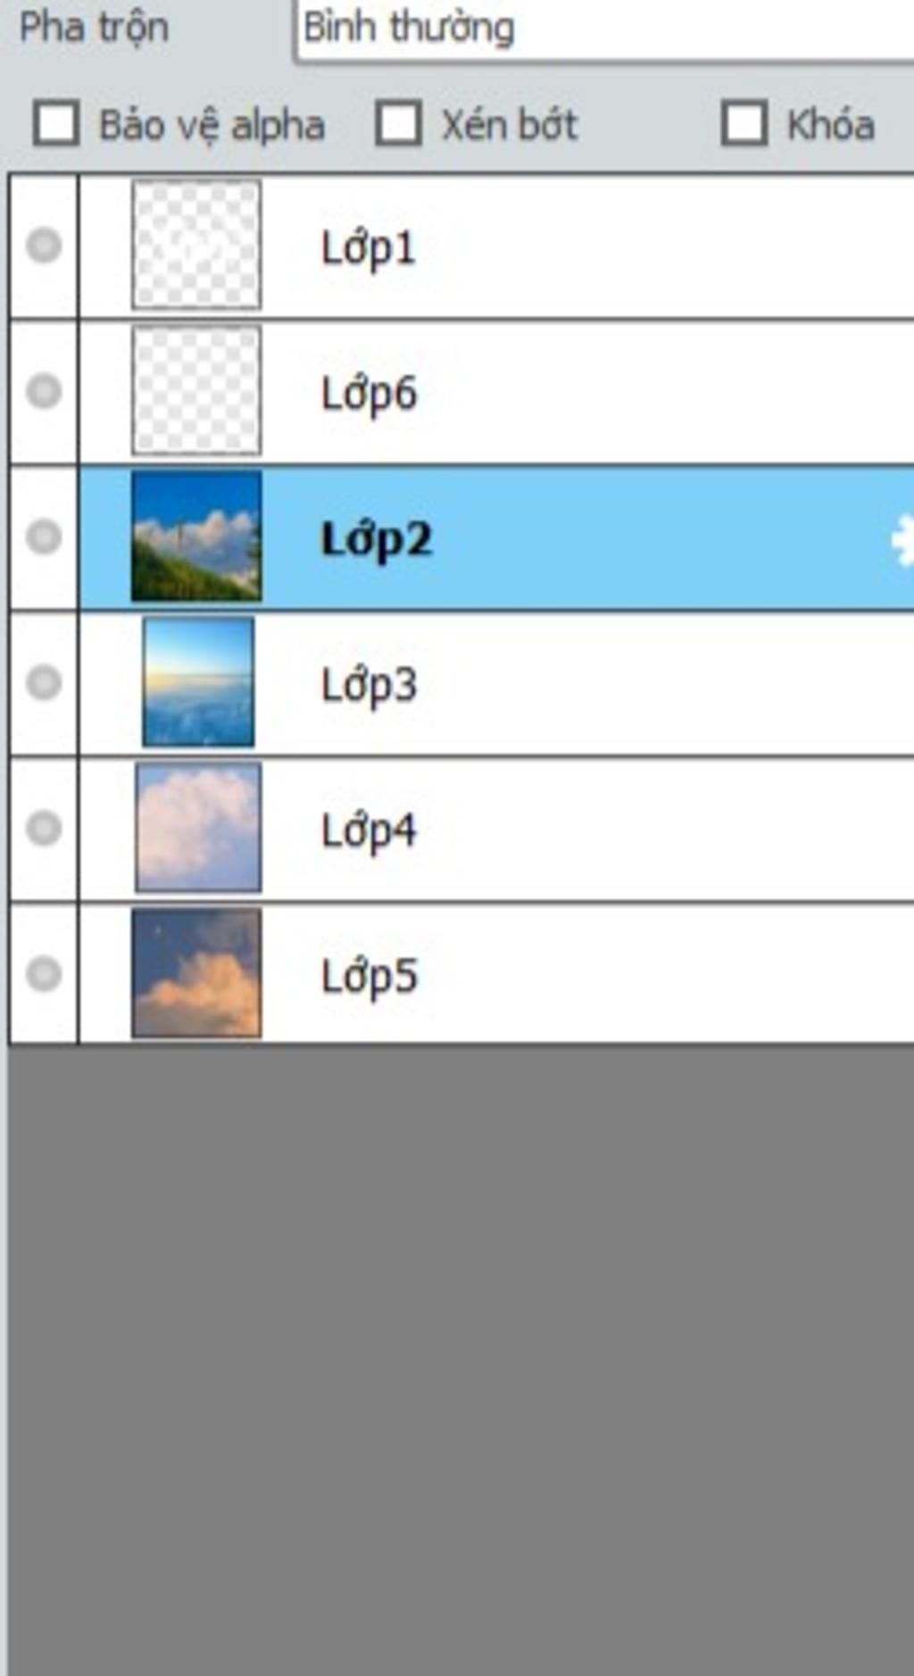
Task: Enable the Bảo vệ alpha checkbox
Action: point(56,123)
